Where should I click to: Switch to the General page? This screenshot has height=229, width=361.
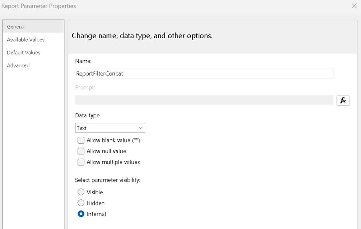tap(16, 27)
